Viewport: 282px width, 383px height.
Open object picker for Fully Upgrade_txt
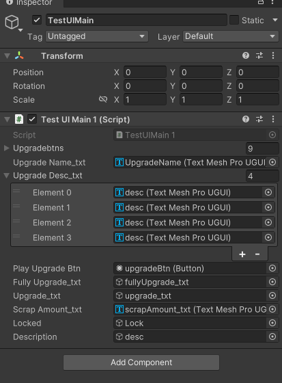pyautogui.click(x=272, y=282)
